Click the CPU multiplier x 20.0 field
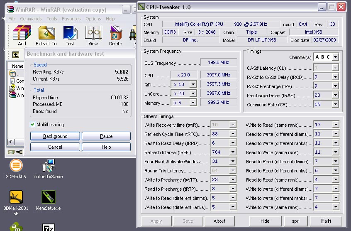This screenshot has width=351, height=231. coord(184,75)
